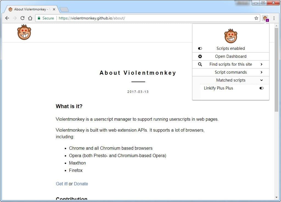
Task: Expand Find scripts for this site chevron
Action: coord(262,64)
